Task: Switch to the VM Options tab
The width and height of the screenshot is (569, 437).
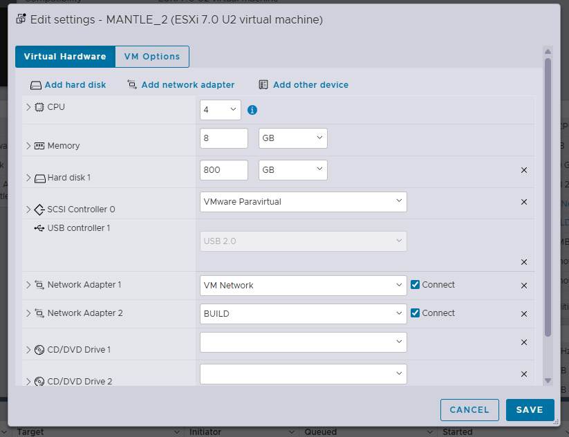Action: [152, 57]
